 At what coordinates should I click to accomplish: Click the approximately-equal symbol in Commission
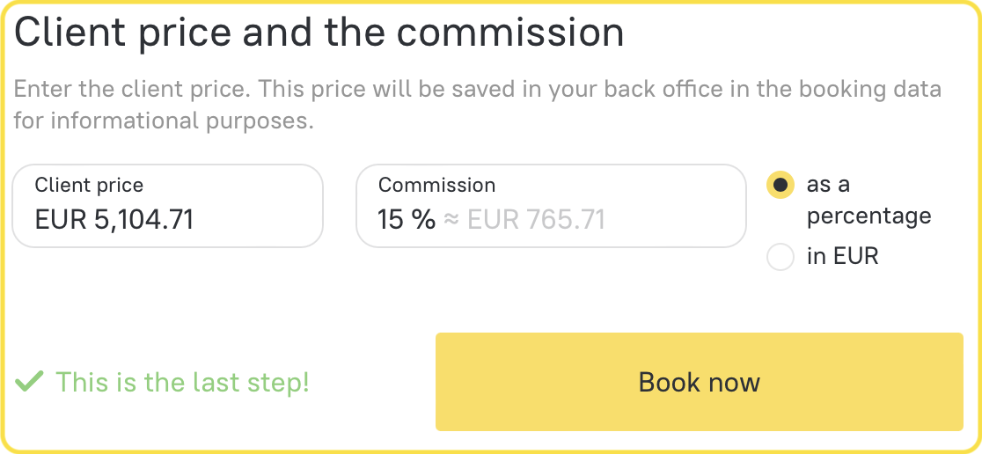pyautogui.click(x=451, y=219)
